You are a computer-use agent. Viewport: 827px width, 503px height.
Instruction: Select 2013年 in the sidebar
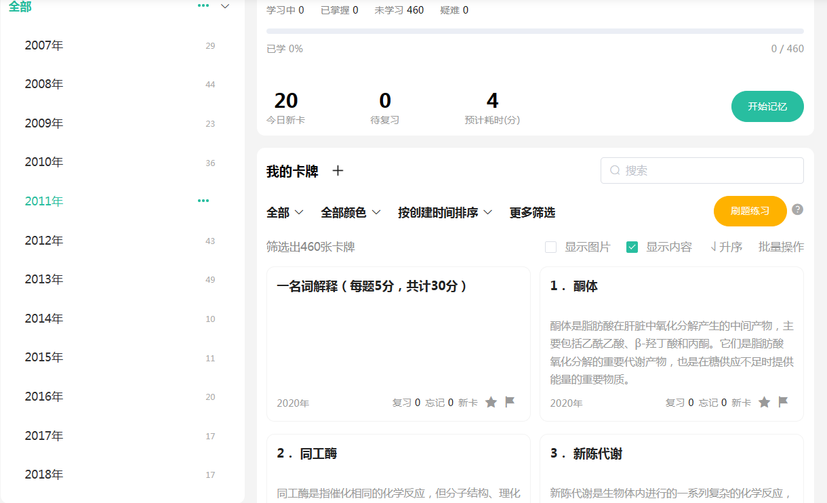tap(44, 279)
